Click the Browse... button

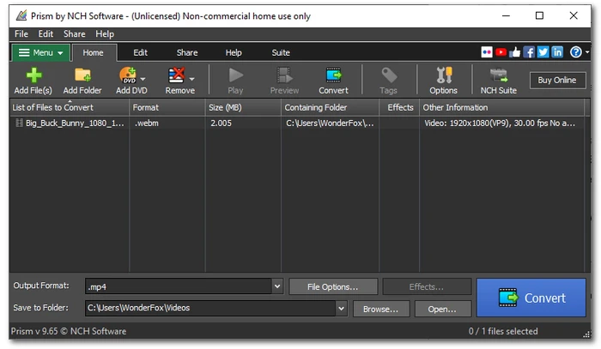[x=380, y=309]
